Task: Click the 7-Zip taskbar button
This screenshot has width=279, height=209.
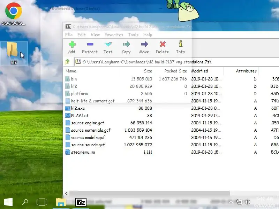Action: [x=81, y=202]
